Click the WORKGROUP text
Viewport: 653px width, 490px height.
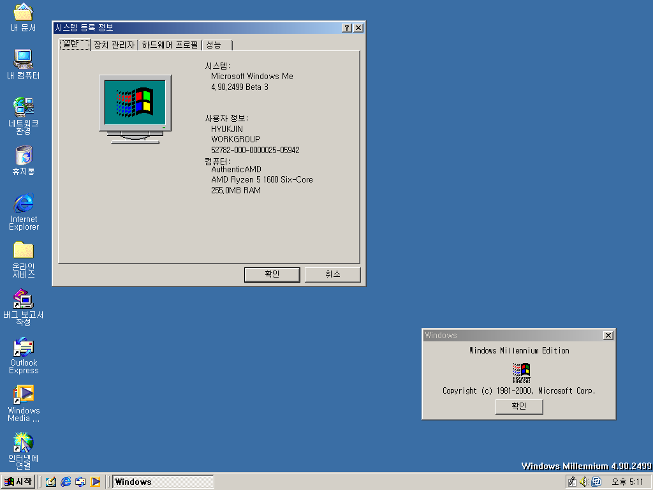pyautogui.click(x=235, y=139)
